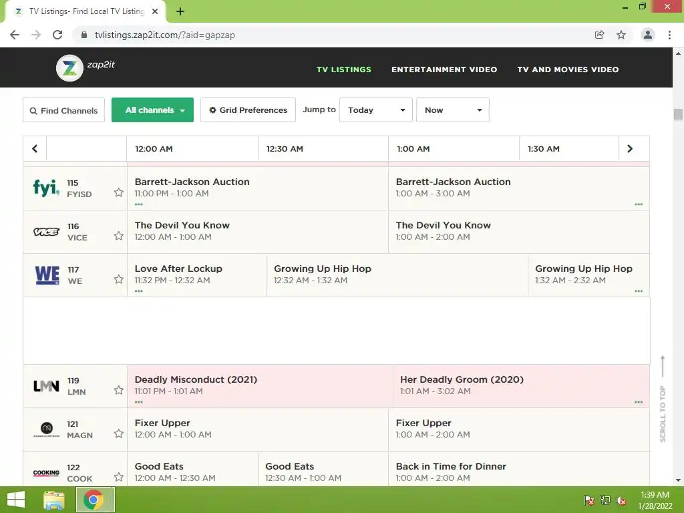The width and height of the screenshot is (684, 513).
Task: Favorite the WE channel star
Action: (119, 279)
